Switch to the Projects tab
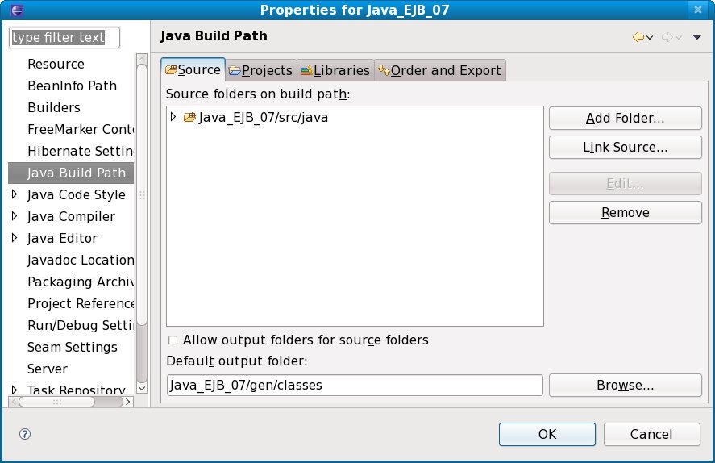Viewport: 715px width, 463px height. pyautogui.click(x=261, y=71)
